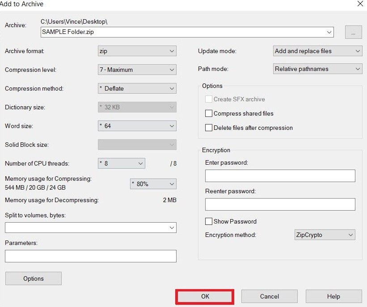Viewport: 367px width, 307px height.
Task: Toggle the Show Password checkbox
Action: pos(209,221)
